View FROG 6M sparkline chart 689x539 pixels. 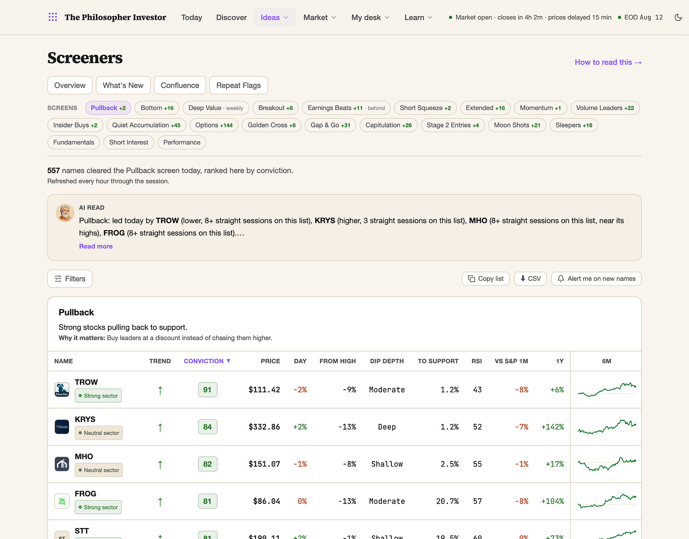tap(607, 501)
